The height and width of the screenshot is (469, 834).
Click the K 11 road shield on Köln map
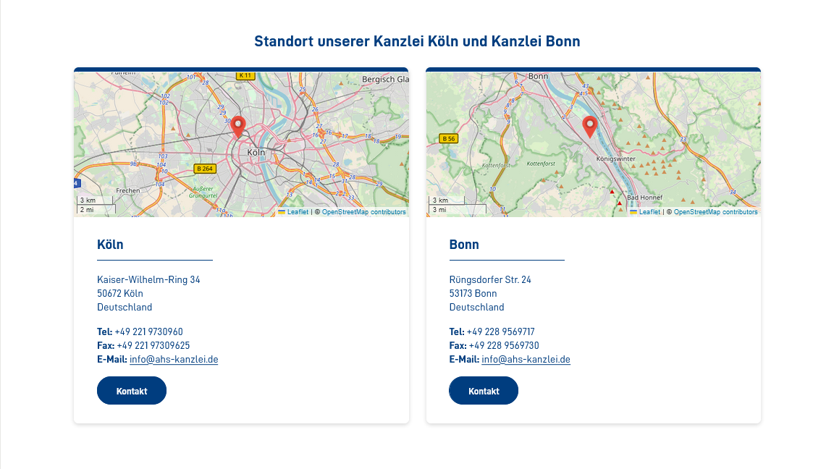point(245,75)
